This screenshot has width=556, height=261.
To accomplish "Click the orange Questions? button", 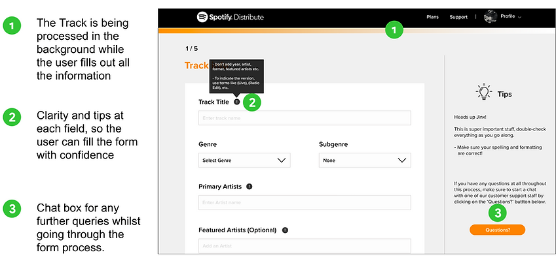I will click(498, 230).
